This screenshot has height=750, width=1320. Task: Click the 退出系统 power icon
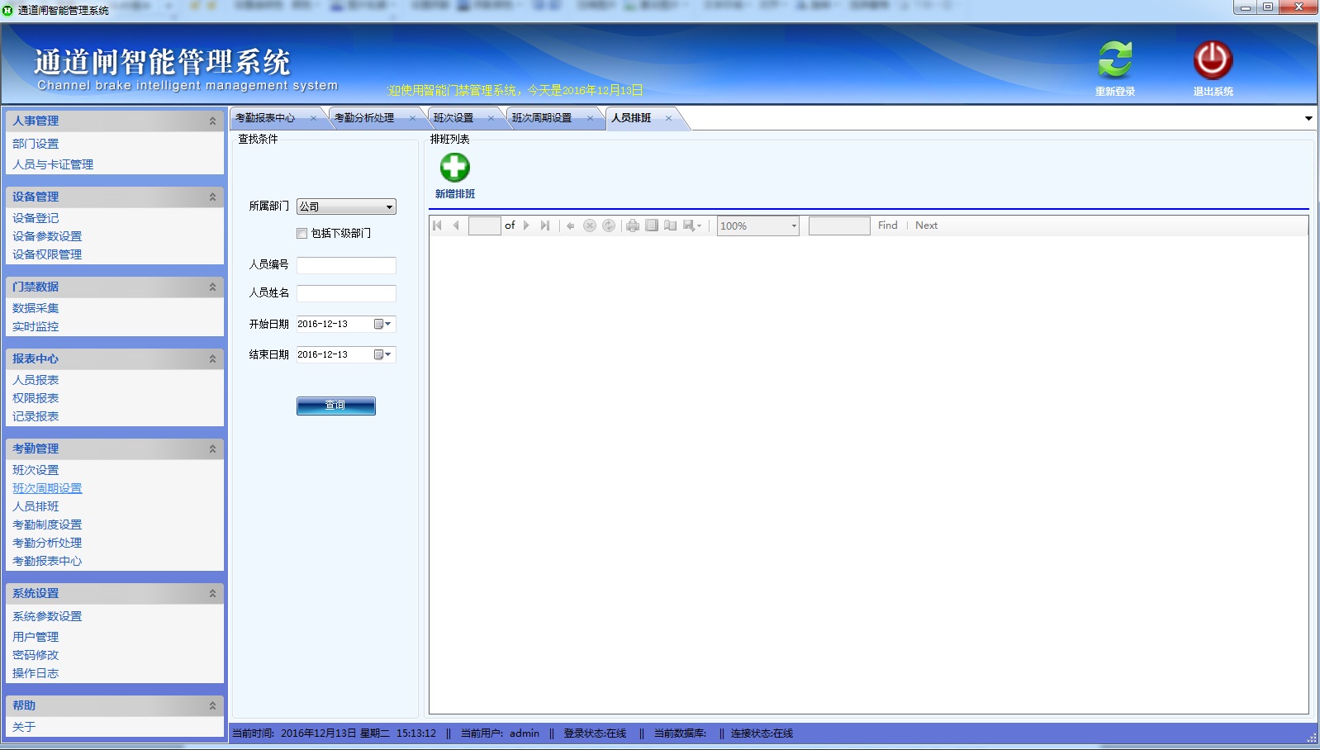tap(1213, 60)
